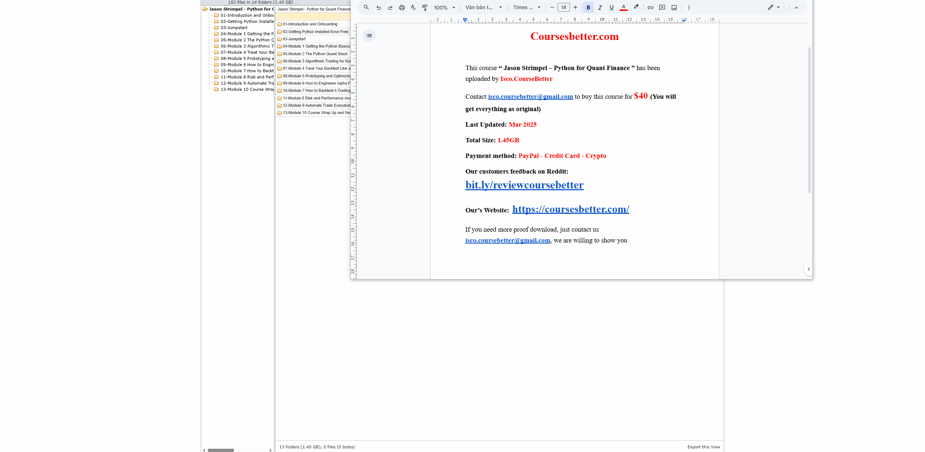The height and width of the screenshot is (452, 925).
Task: Select the paint format roller icon
Action: pos(425,7)
